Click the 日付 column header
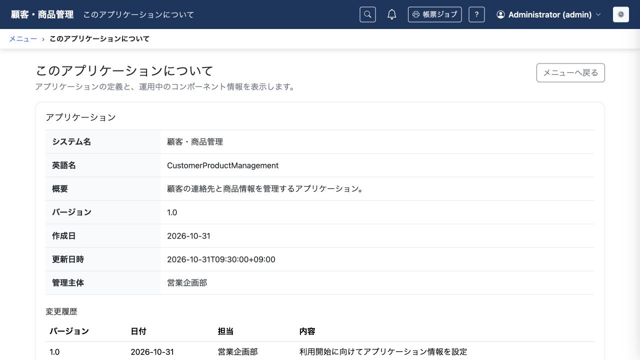640x360 pixels. (138, 331)
